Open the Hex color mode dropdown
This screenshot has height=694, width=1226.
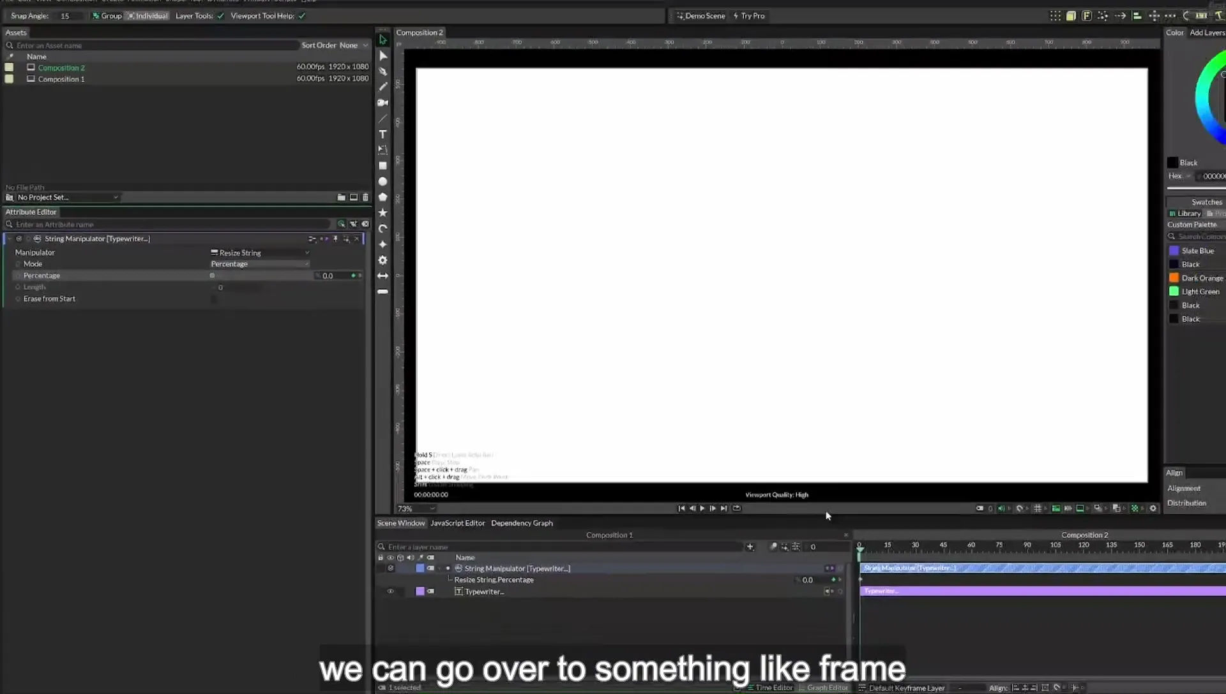[1179, 176]
